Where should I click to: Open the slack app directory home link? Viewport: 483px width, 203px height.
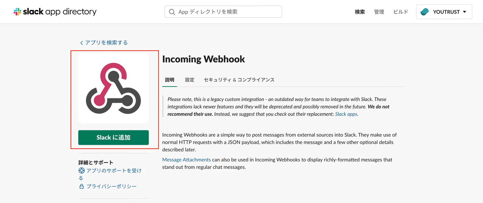click(x=55, y=12)
